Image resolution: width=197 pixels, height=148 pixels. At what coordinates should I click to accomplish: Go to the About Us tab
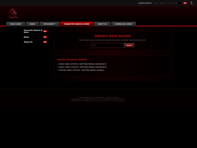(102, 24)
